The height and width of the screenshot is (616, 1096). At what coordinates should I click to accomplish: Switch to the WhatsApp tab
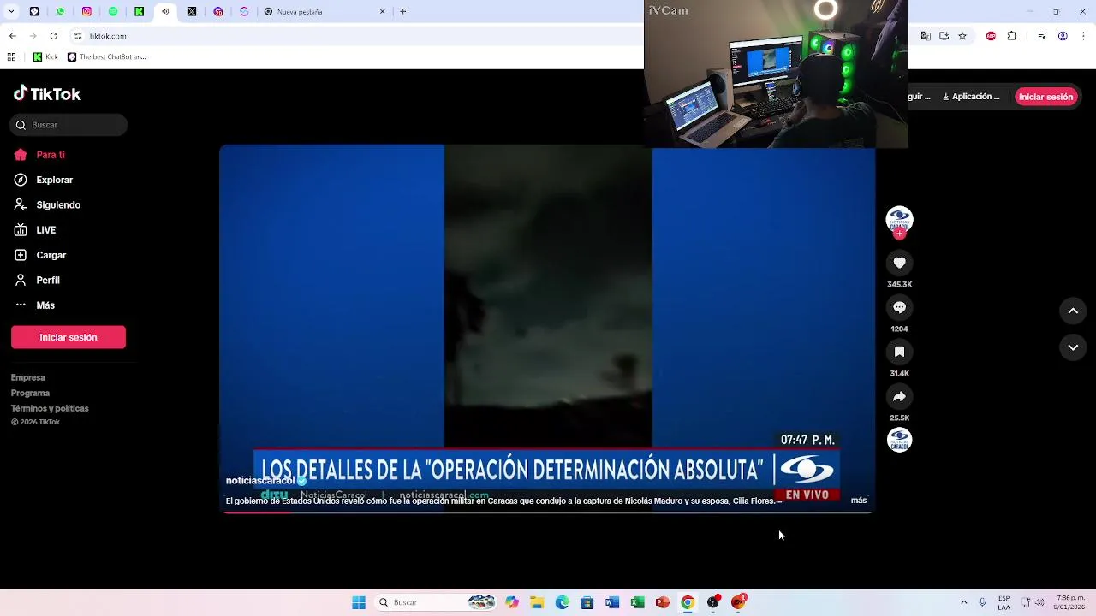coord(60,11)
